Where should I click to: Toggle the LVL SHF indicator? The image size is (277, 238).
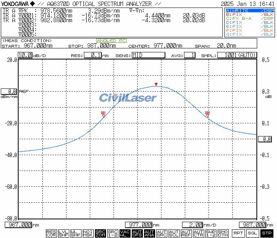click(63, 233)
